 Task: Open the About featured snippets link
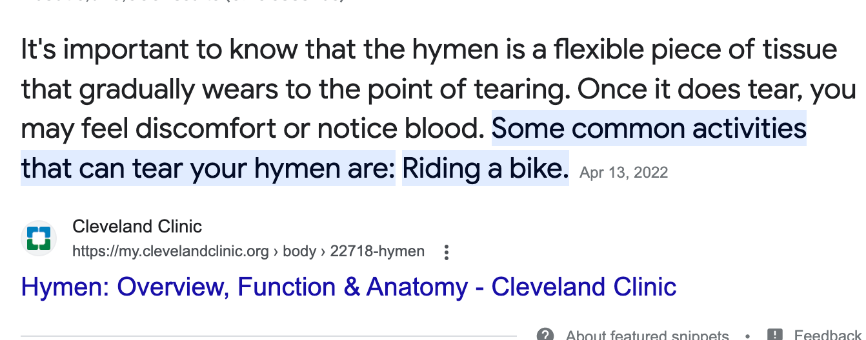647,335
